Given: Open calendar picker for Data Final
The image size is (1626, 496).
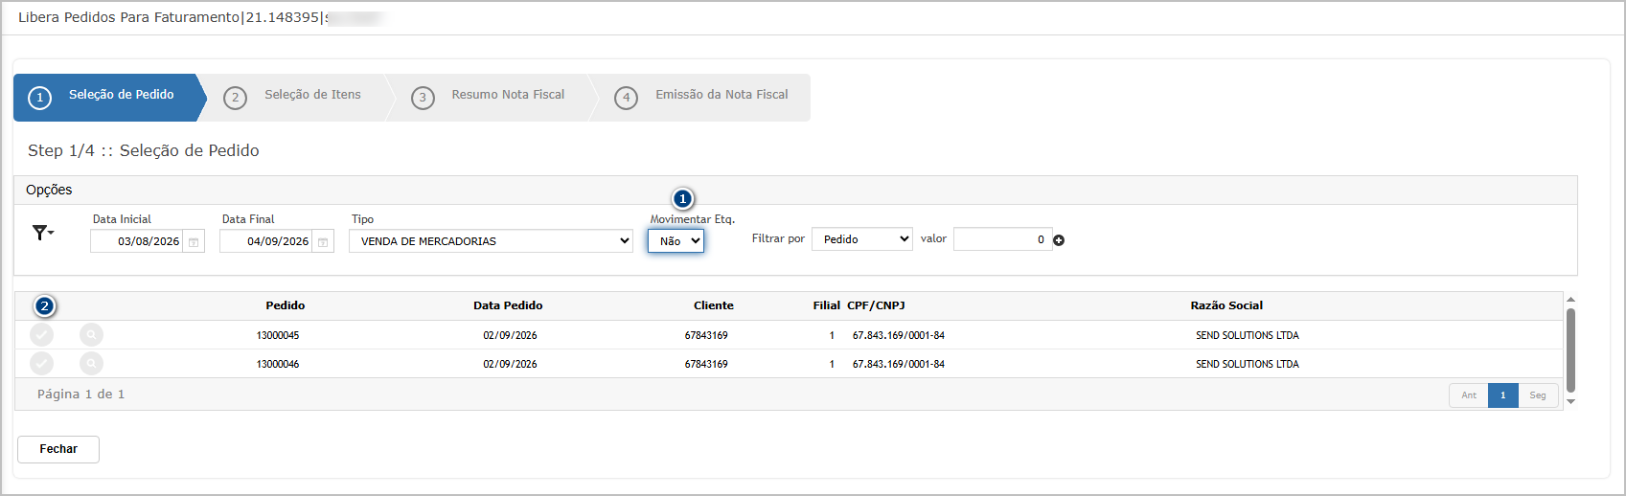Looking at the screenshot, I should tap(323, 242).
